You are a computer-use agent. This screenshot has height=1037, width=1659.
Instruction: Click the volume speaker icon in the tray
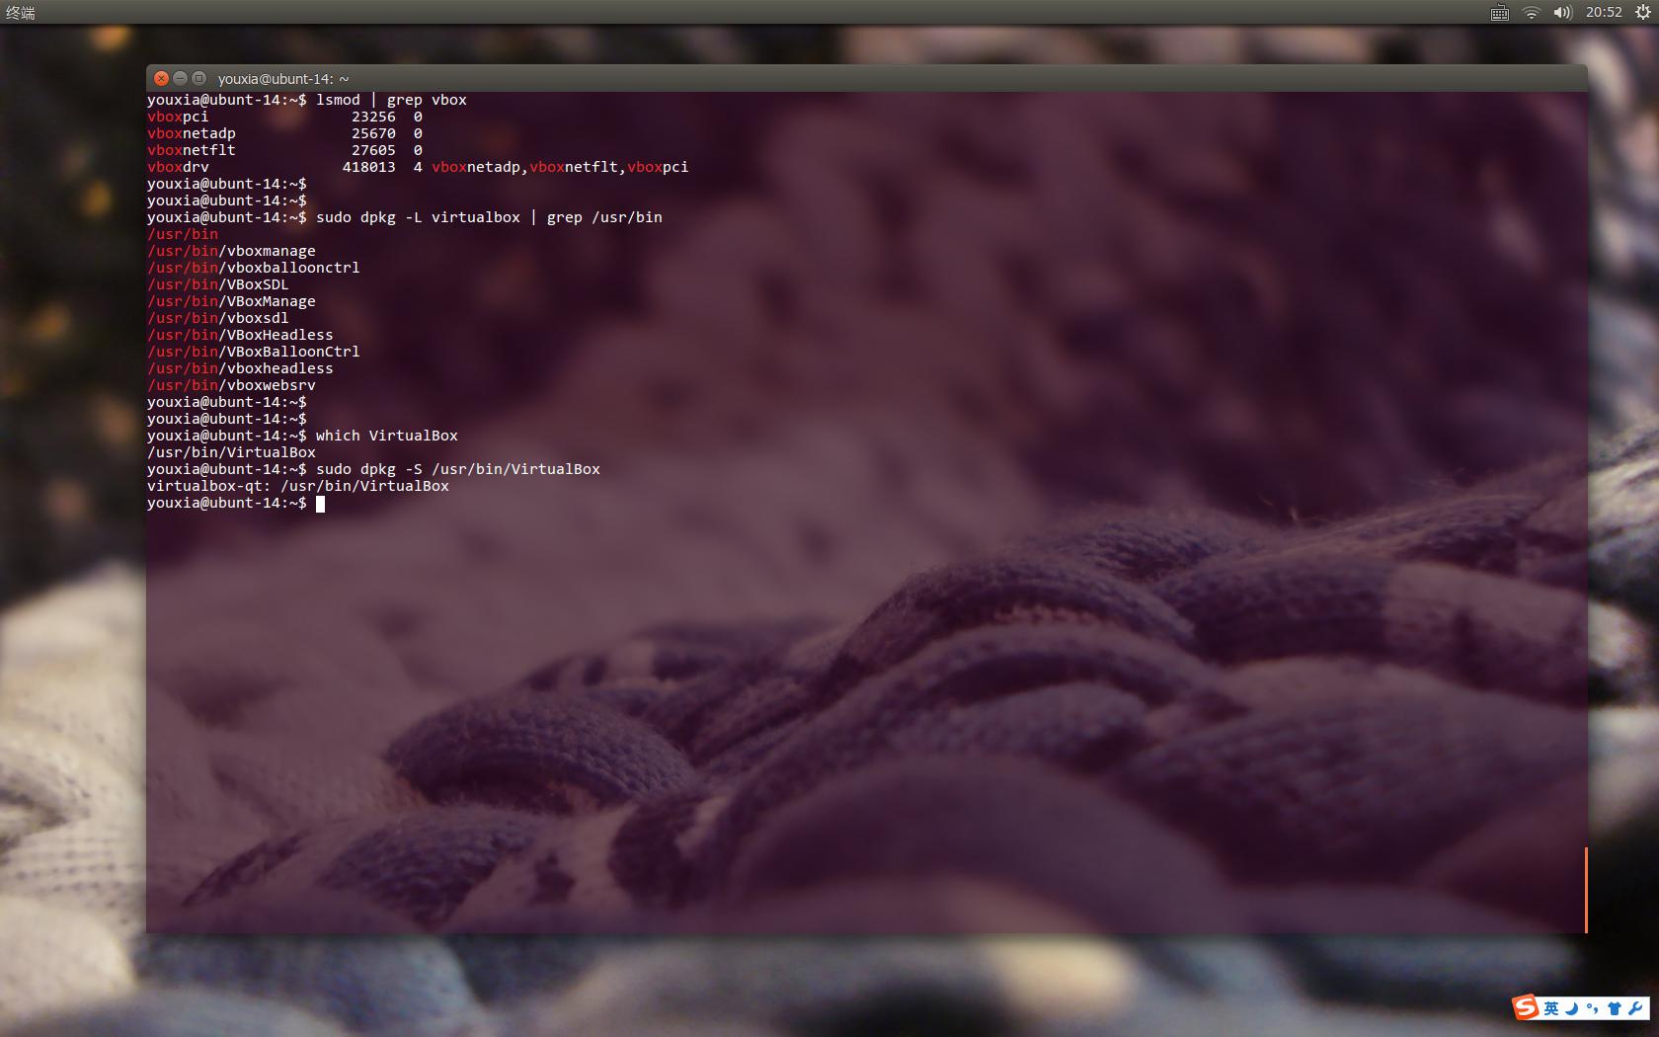pos(1562,13)
